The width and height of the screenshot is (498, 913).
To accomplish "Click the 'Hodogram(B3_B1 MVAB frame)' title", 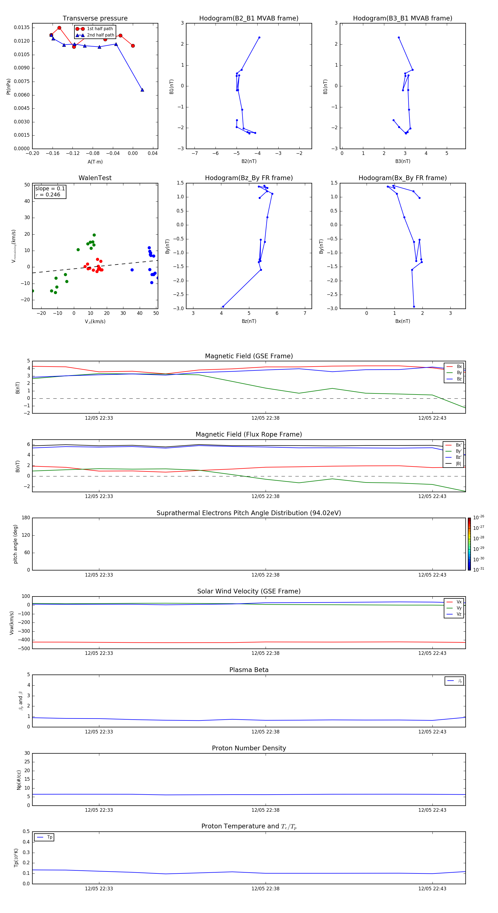I will tap(403, 18).
